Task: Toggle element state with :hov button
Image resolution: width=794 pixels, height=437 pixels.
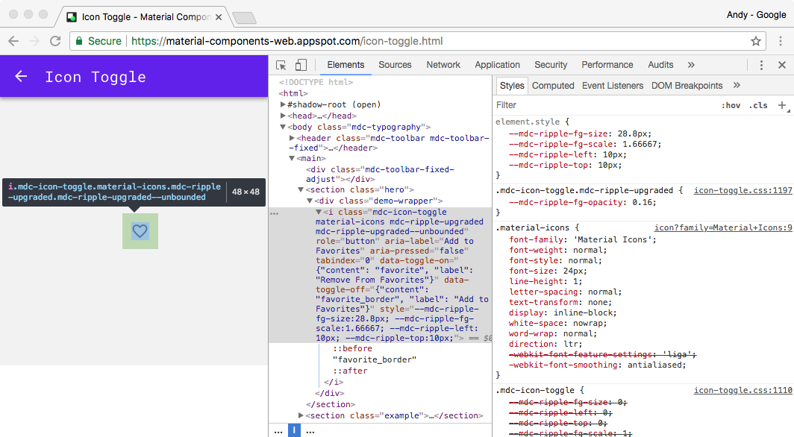Action: (x=731, y=105)
